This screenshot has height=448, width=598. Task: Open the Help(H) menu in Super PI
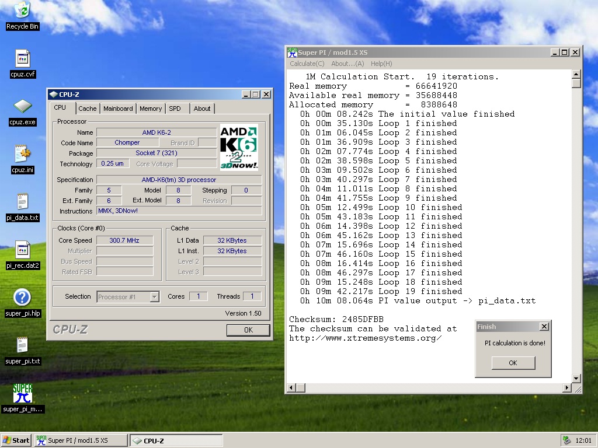click(x=381, y=64)
